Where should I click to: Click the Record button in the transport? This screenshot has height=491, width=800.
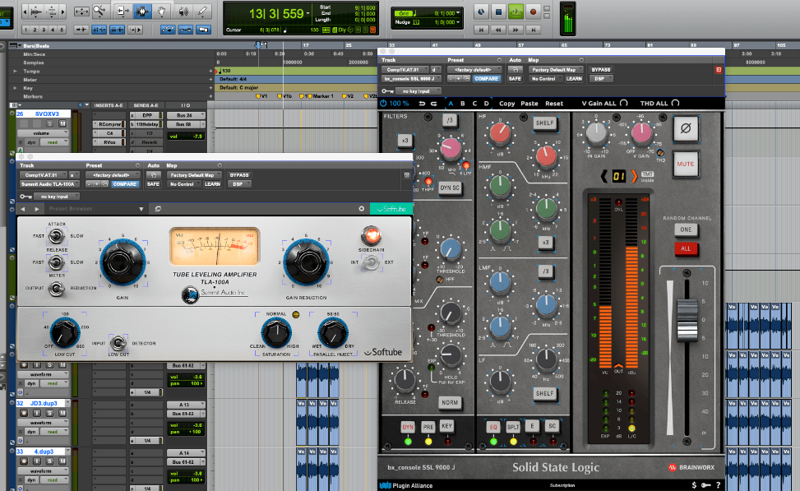coord(533,12)
